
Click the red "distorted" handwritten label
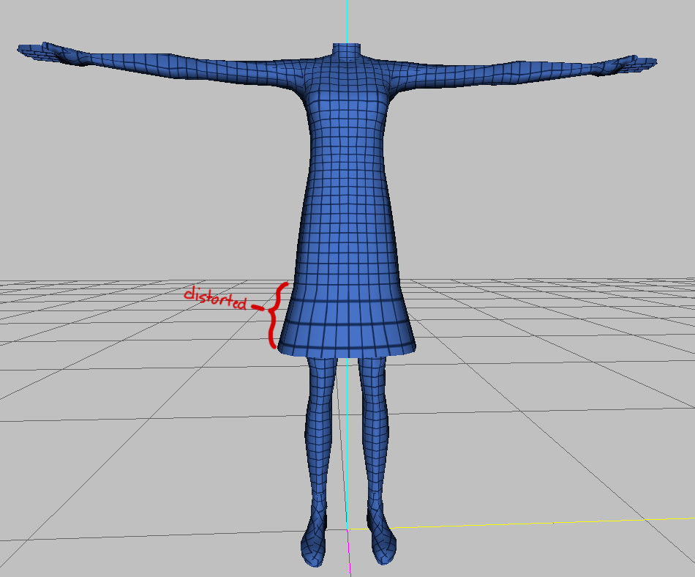point(214,297)
